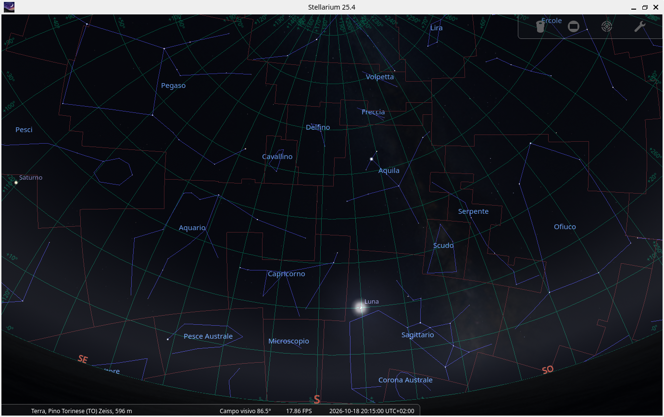The width and height of the screenshot is (664, 417).
Task: Select the Moon disc near the Luna label
Action: [x=361, y=307]
